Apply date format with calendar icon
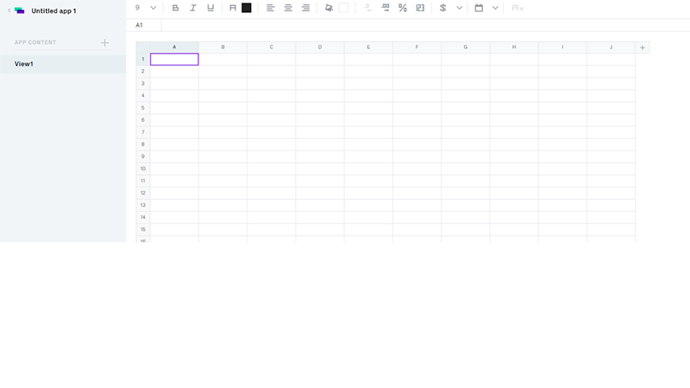The image size is (690, 388). point(479,8)
